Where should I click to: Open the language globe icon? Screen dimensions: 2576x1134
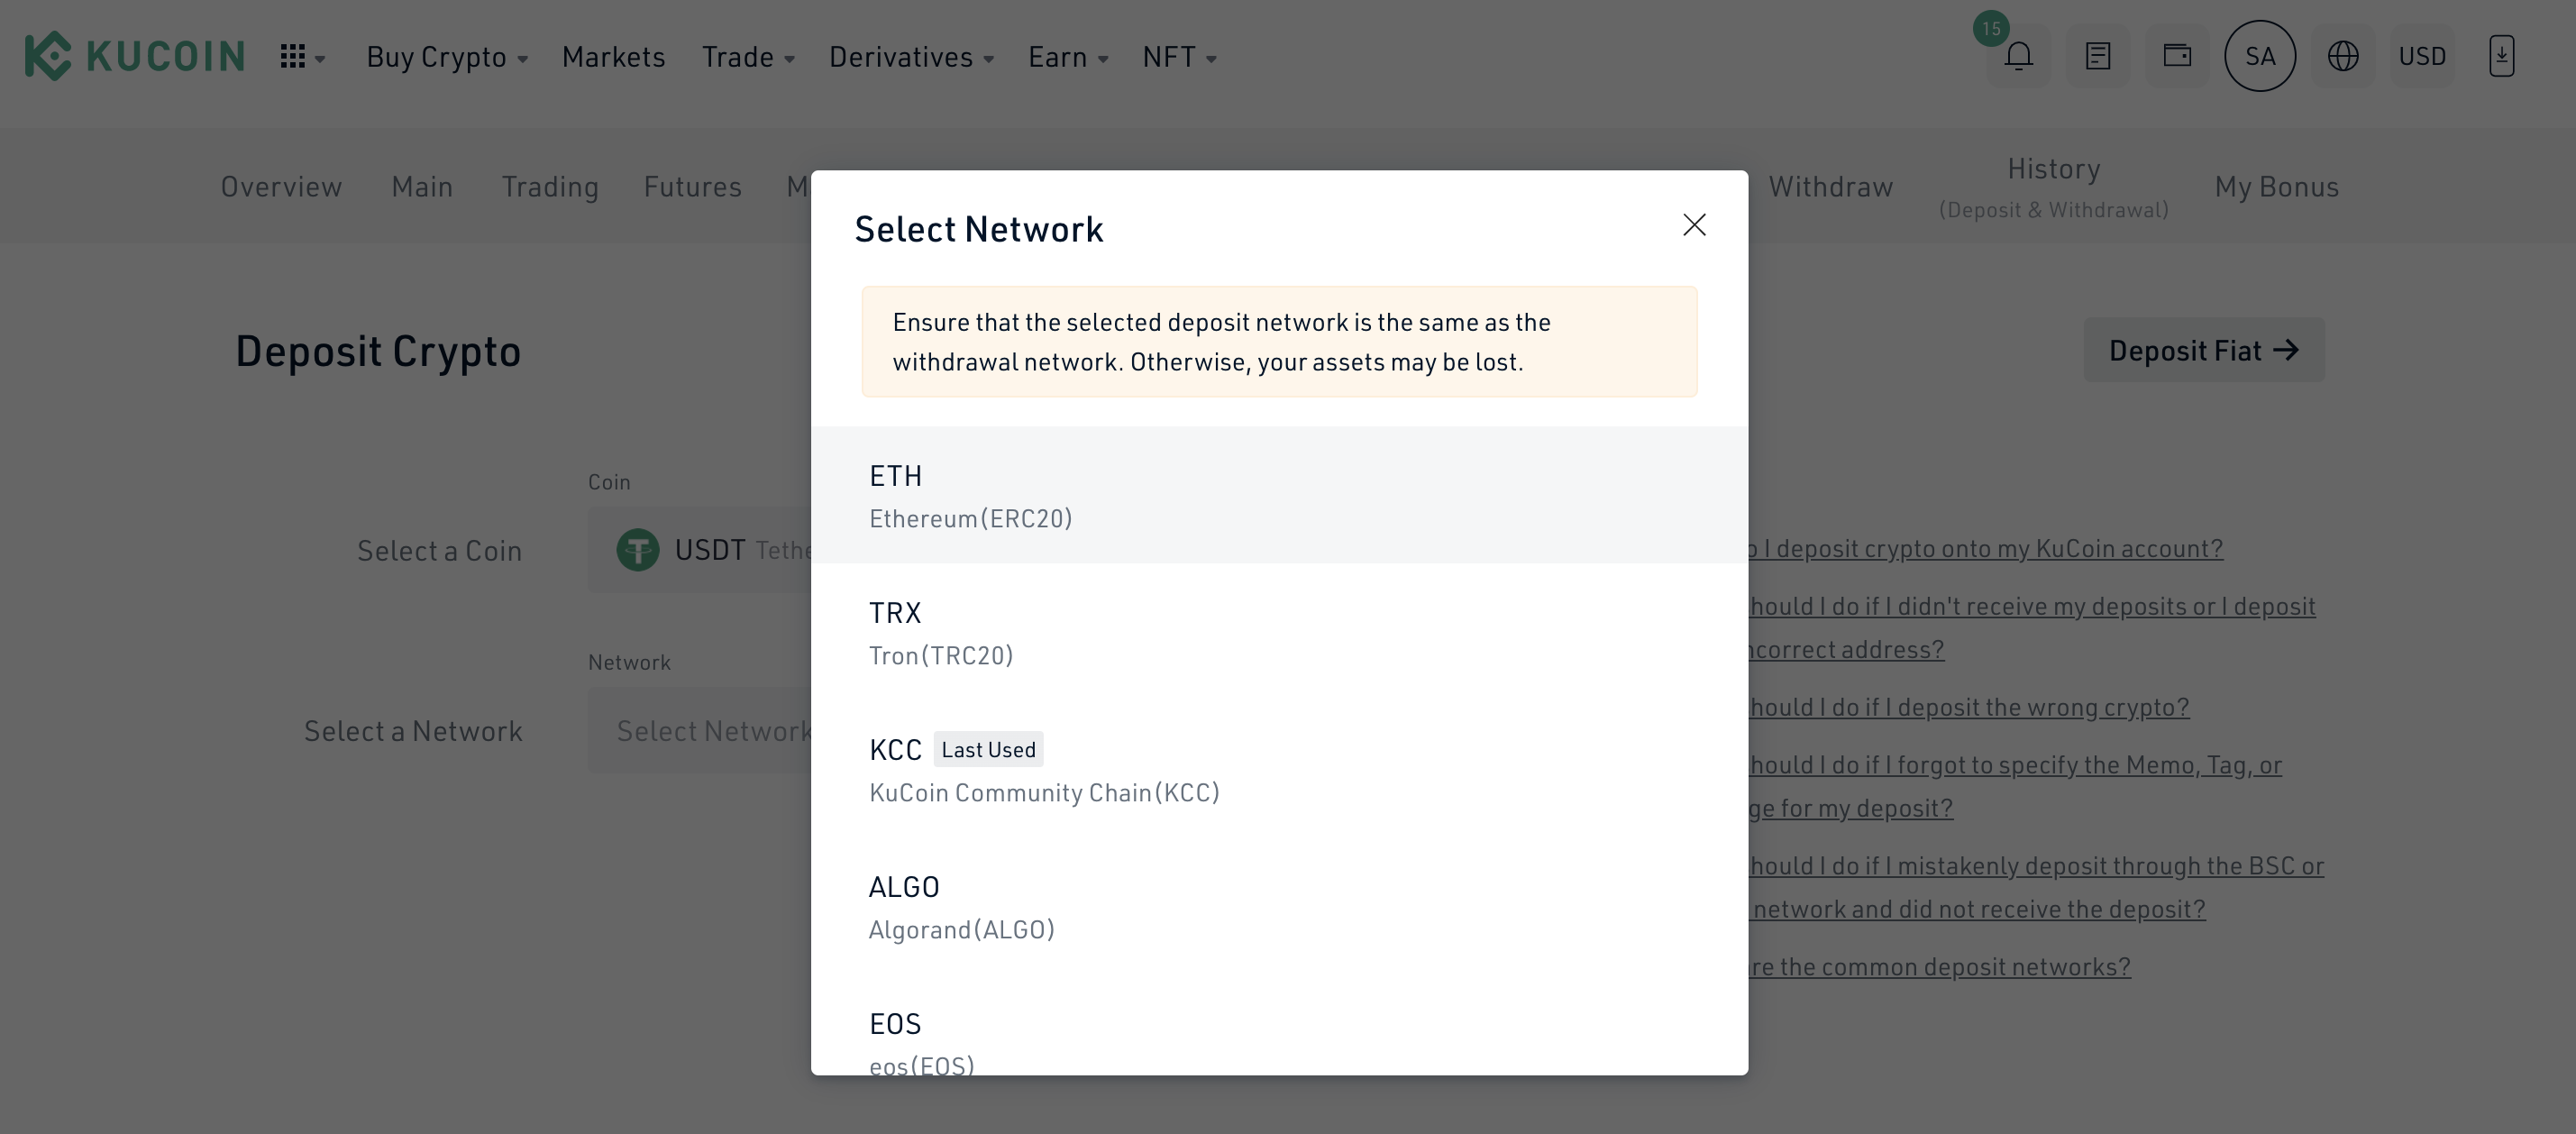point(2343,56)
